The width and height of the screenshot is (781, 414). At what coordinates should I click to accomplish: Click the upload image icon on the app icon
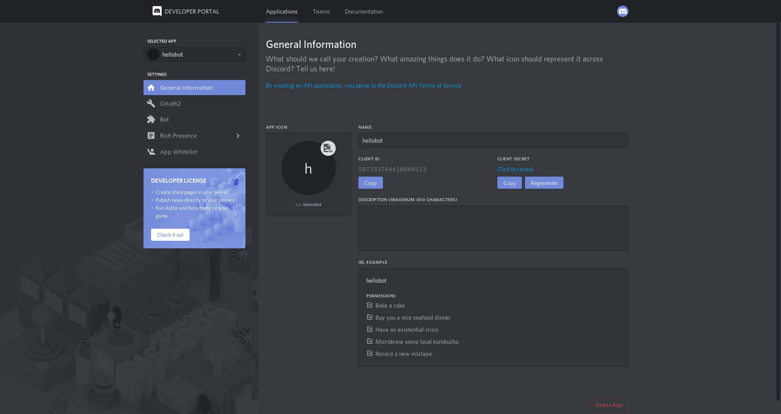(x=328, y=148)
